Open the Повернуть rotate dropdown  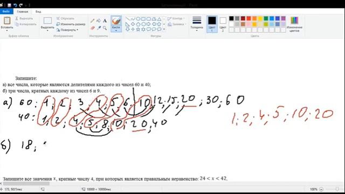[67, 30]
